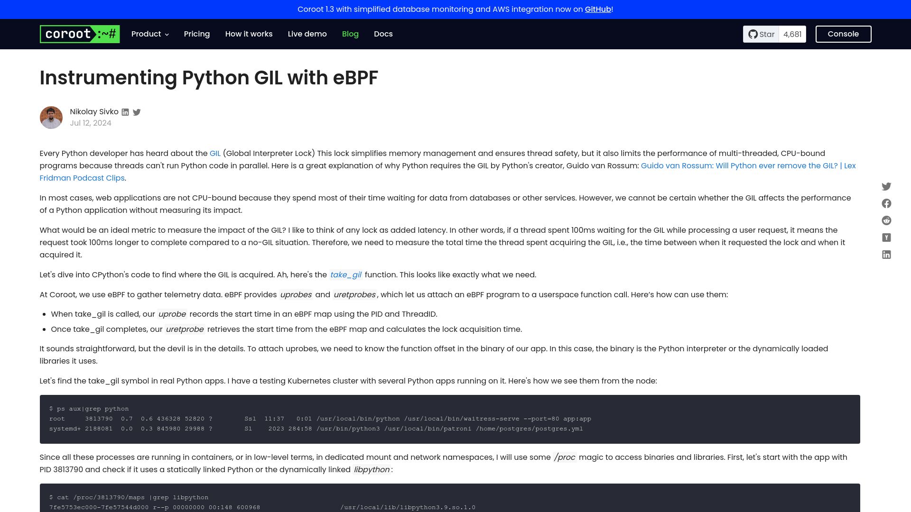Click the article title heading
The image size is (911, 512).
(x=209, y=78)
